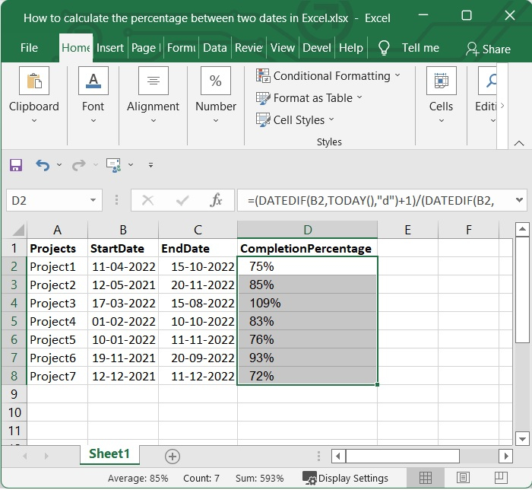This screenshot has height=490, width=532.
Task: Click the horizontal scrollbar thumb
Action: pyautogui.click(x=403, y=456)
